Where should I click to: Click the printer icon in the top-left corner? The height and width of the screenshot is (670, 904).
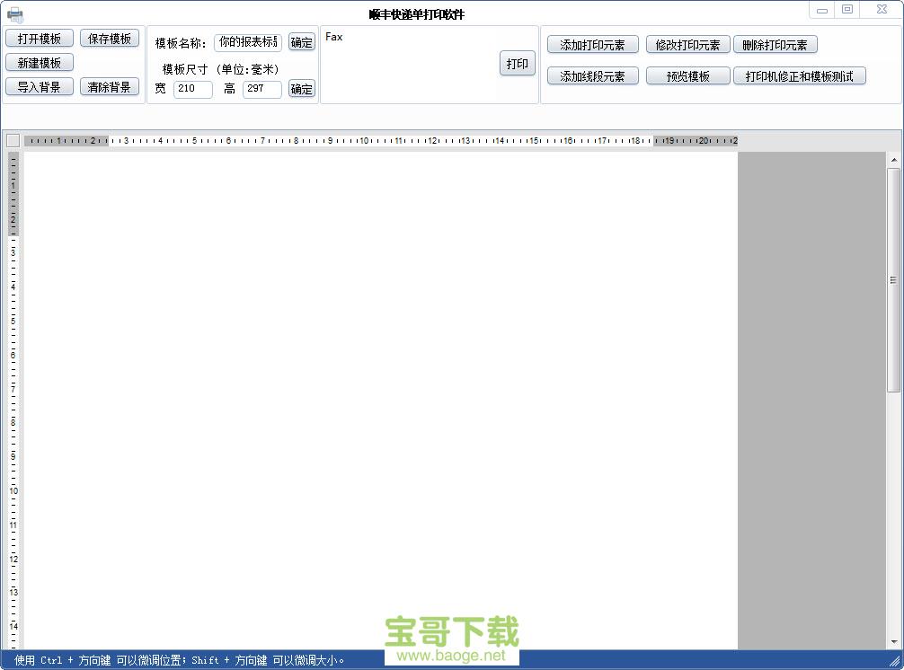(15, 13)
